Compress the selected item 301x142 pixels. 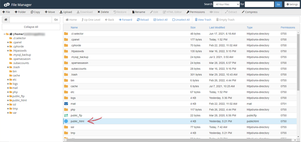[x=249, y=12]
